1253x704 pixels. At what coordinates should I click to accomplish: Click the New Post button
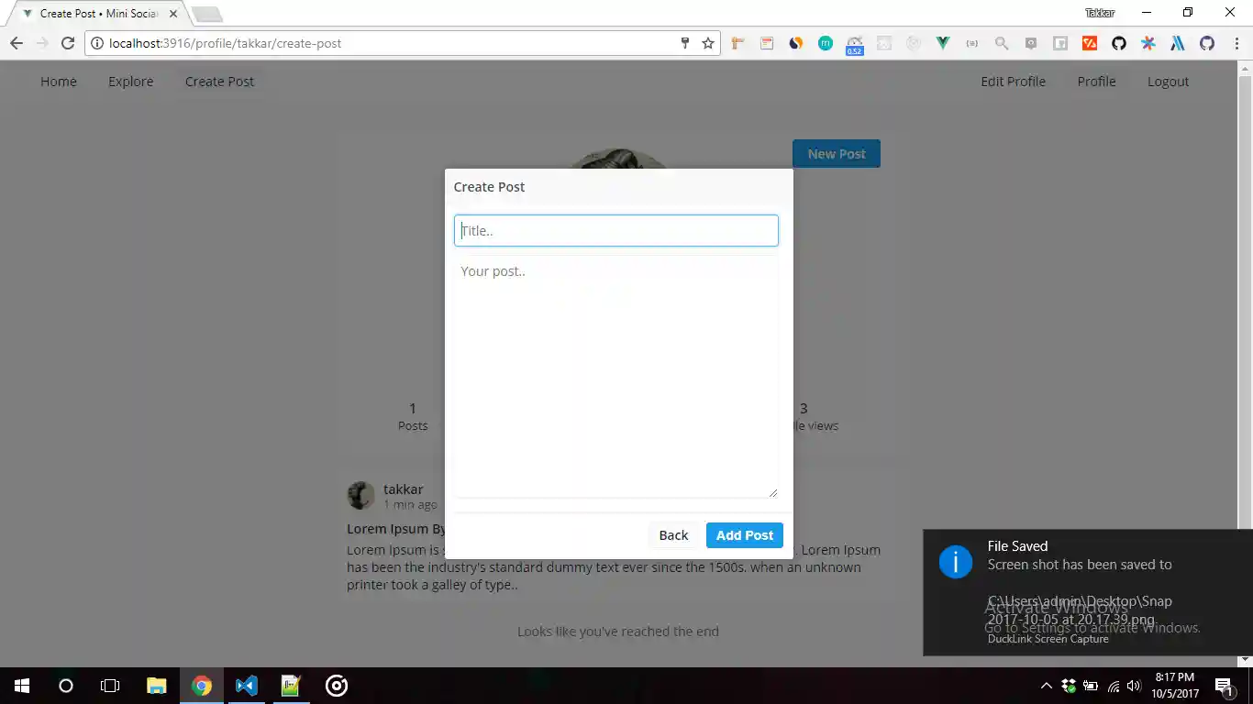pos(836,153)
